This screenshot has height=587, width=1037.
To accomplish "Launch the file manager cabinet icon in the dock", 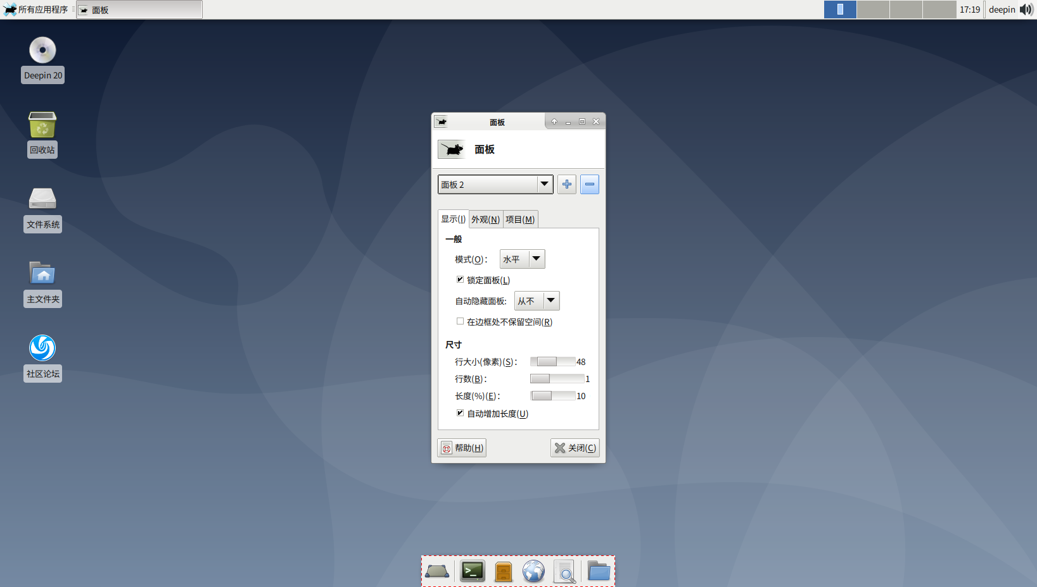I will [x=504, y=572].
